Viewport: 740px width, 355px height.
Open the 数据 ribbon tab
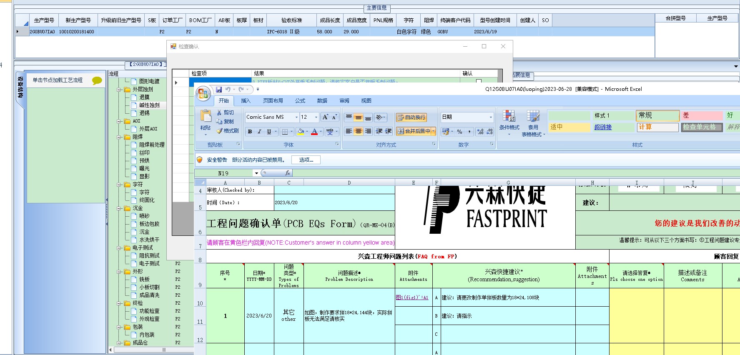(322, 101)
